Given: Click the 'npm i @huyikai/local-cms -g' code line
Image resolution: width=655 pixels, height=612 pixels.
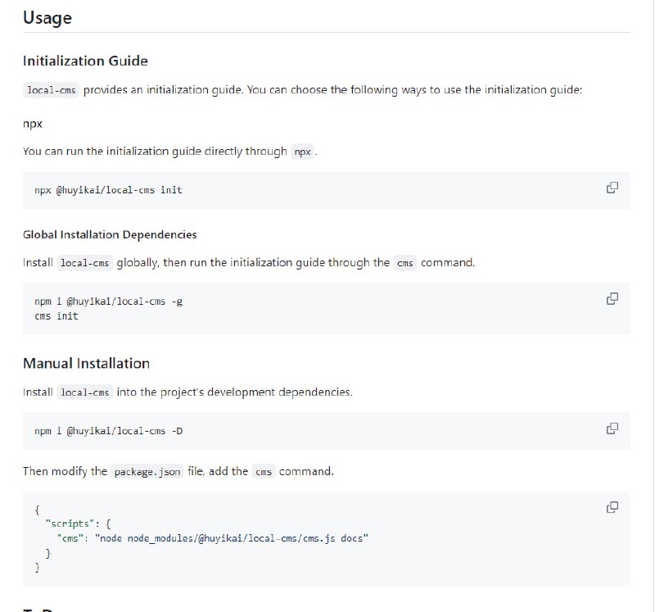Looking at the screenshot, I should tap(108, 301).
